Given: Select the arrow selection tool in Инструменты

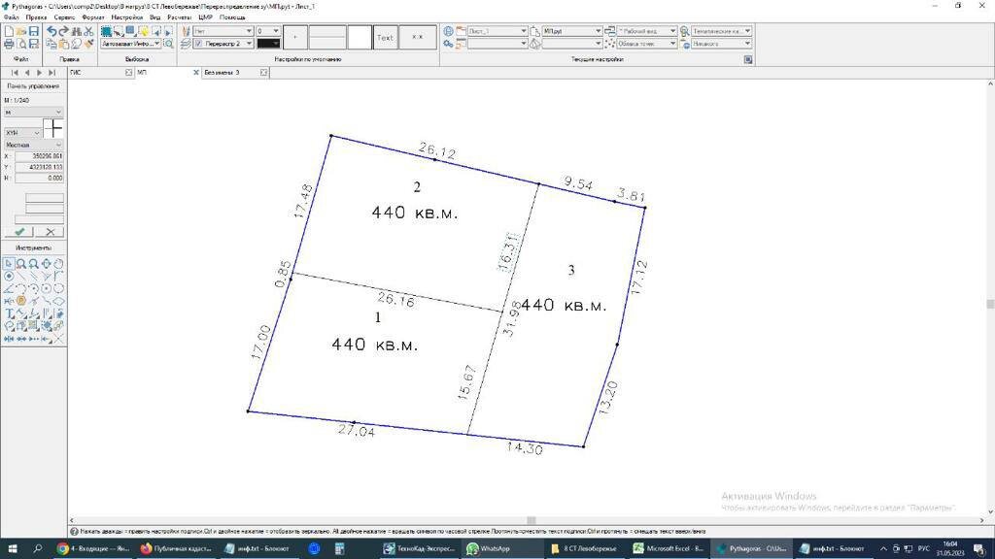Looking at the screenshot, I should (8, 264).
